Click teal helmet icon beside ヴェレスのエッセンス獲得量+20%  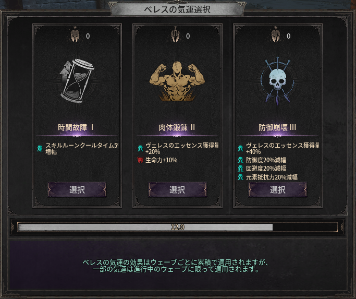(x=140, y=149)
